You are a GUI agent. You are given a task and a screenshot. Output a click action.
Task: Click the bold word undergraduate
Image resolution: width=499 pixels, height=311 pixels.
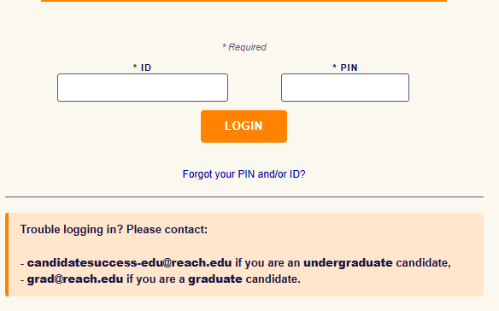coord(348,263)
